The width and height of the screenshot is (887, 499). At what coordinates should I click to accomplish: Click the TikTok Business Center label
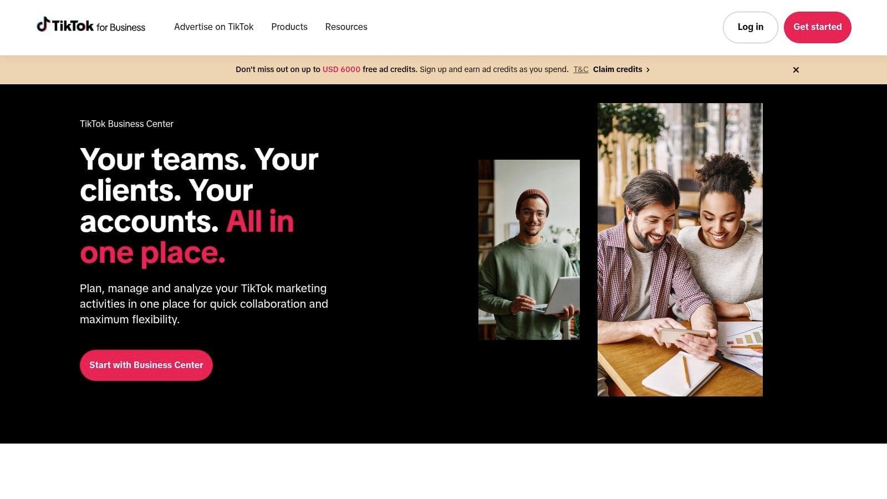point(126,124)
